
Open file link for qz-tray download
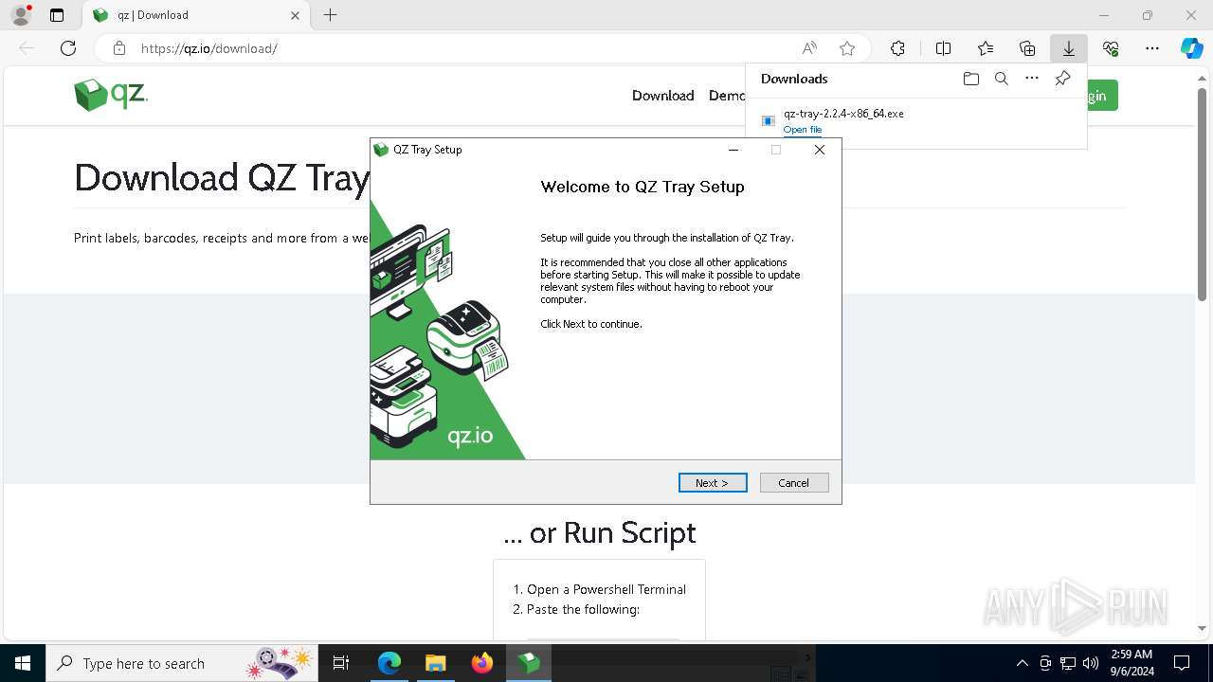tap(802, 130)
